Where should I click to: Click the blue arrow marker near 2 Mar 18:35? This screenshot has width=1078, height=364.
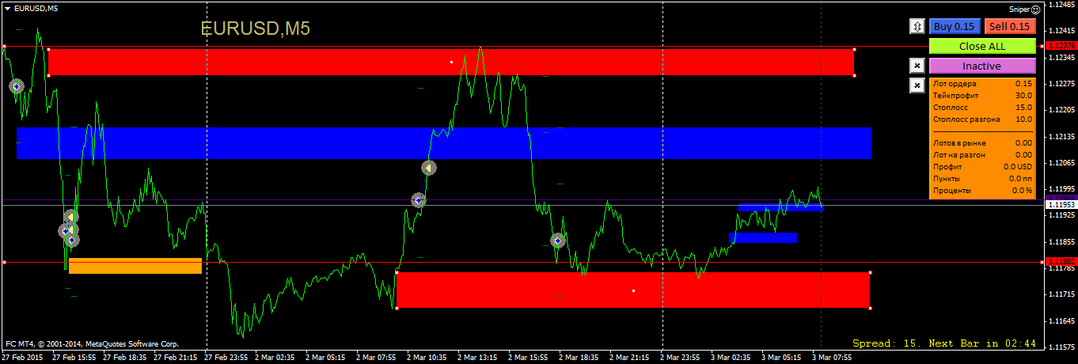[x=558, y=241]
